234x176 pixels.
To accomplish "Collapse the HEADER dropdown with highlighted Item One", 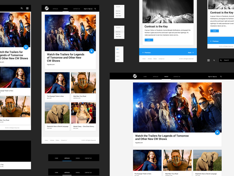I will (x=119, y=28).
